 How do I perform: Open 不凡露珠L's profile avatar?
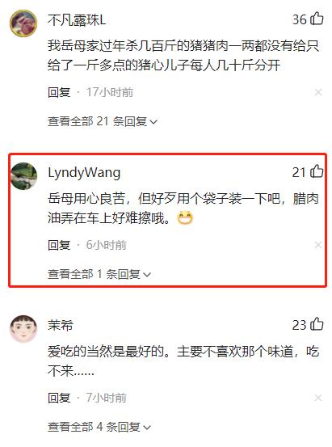coord(23,23)
